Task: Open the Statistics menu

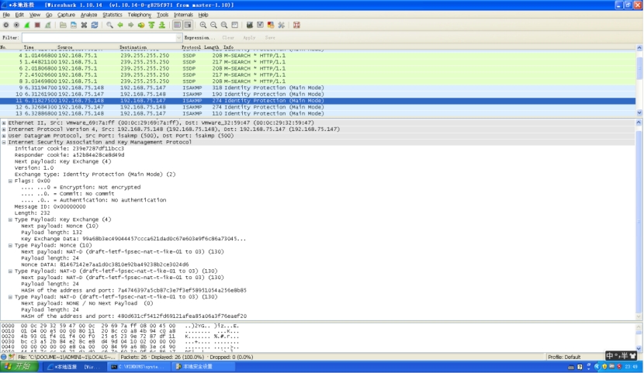Action: pyautogui.click(x=113, y=15)
